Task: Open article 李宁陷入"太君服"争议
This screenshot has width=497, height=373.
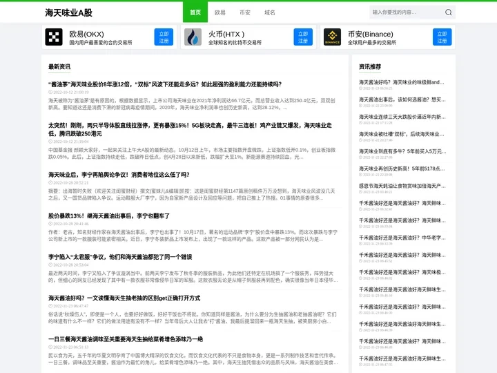Action: click(x=120, y=257)
